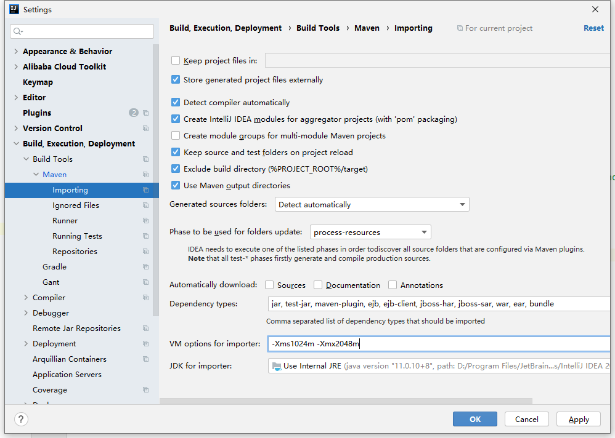Click the project-level icon beside Gradle
The width and height of the screenshot is (615, 438).
click(x=146, y=267)
